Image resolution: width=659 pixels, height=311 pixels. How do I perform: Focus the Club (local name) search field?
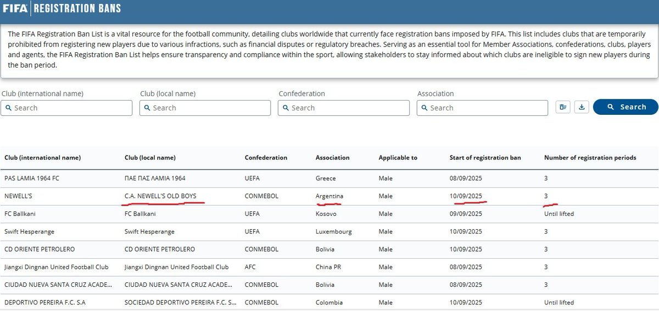[x=205, y=108]
